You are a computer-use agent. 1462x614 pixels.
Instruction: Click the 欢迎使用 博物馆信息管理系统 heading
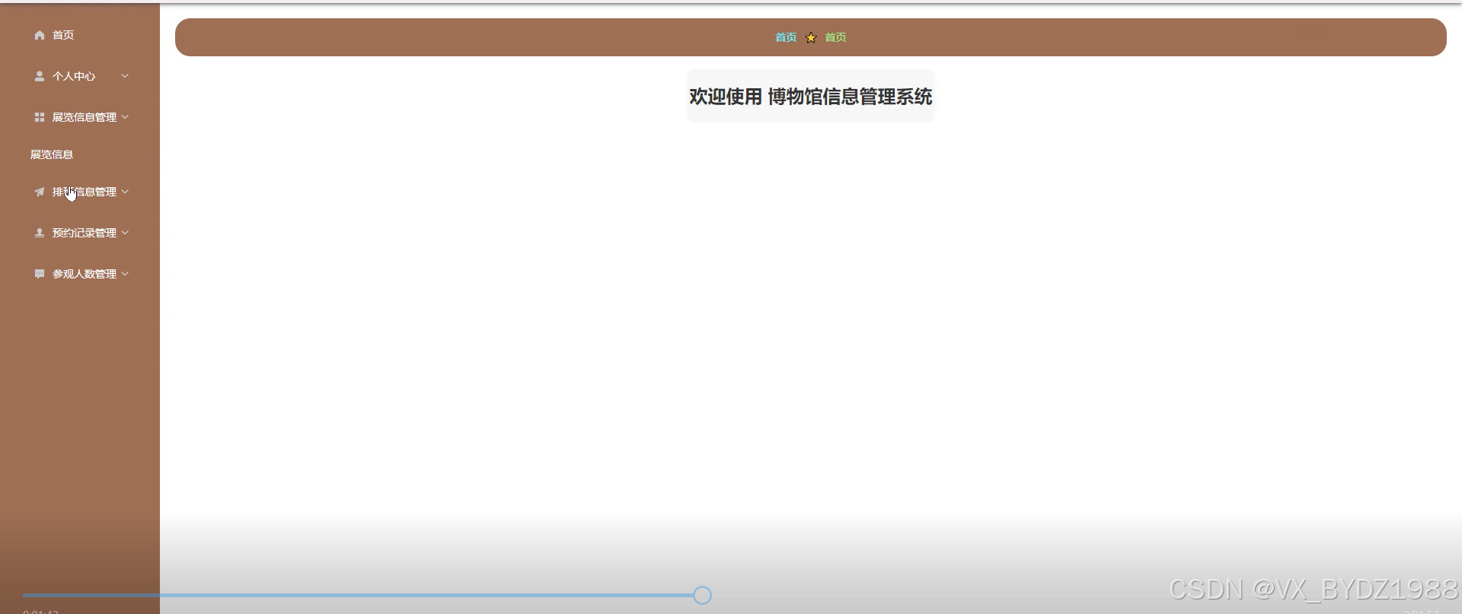click(x=811, y=97)
